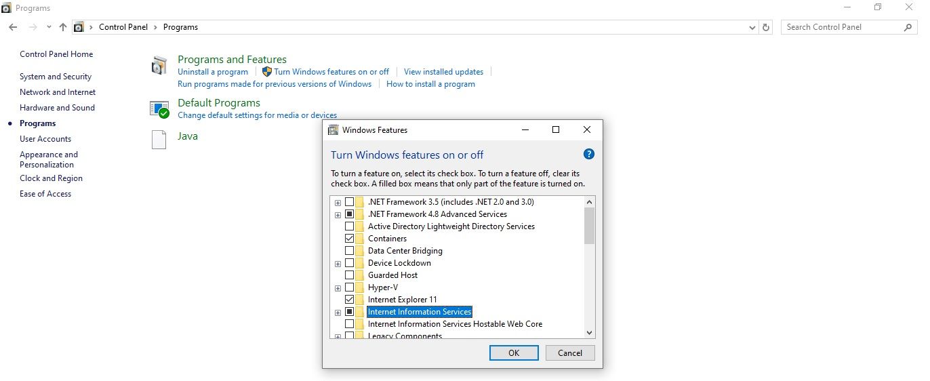Click the shield icon beside Turn Windows features
This screenshot has height=381, width=930.
click(267, 72)
